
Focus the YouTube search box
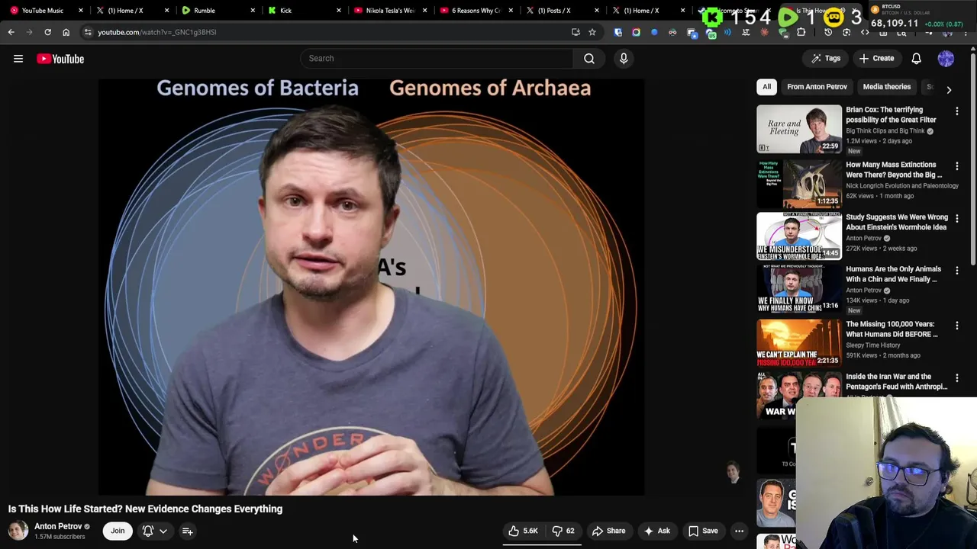click(x=437, y=58)
